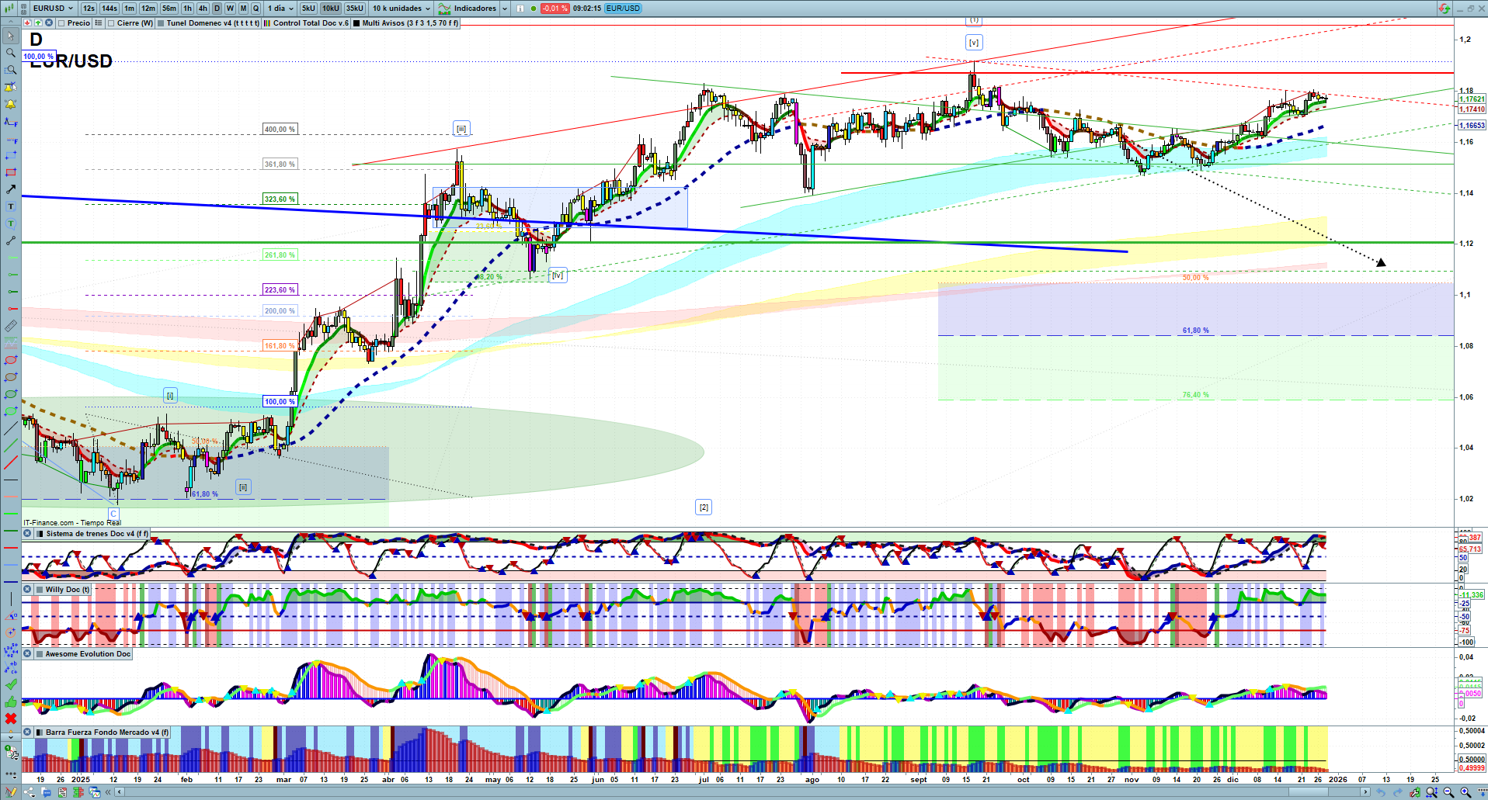Select the 12m timeframe button
The height and width of the screenshot is (800, 1488).
(148, 9)
